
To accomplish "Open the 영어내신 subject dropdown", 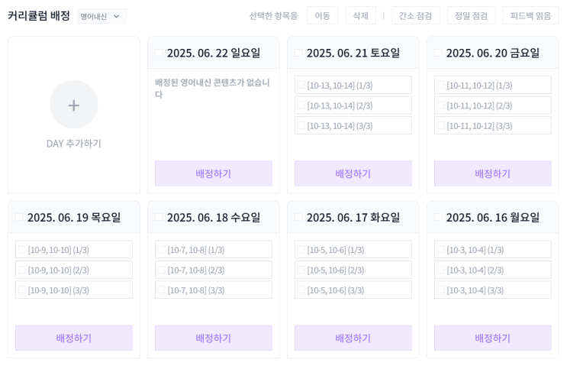I will [x=101, y=16].
